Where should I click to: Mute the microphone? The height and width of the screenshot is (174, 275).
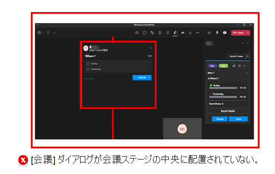click(217, 33)
